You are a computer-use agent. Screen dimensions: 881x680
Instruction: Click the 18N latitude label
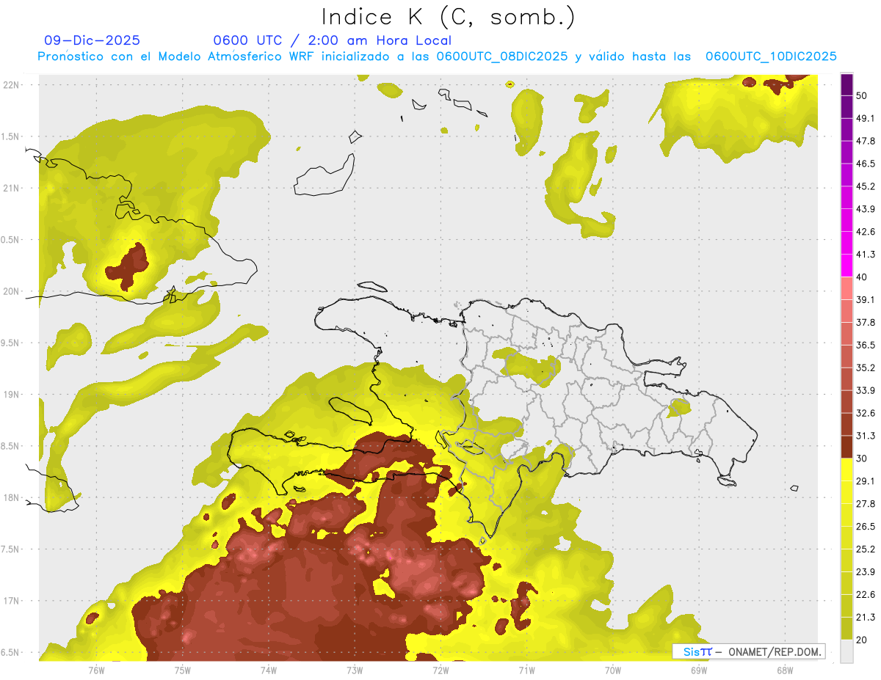[10, 497]
